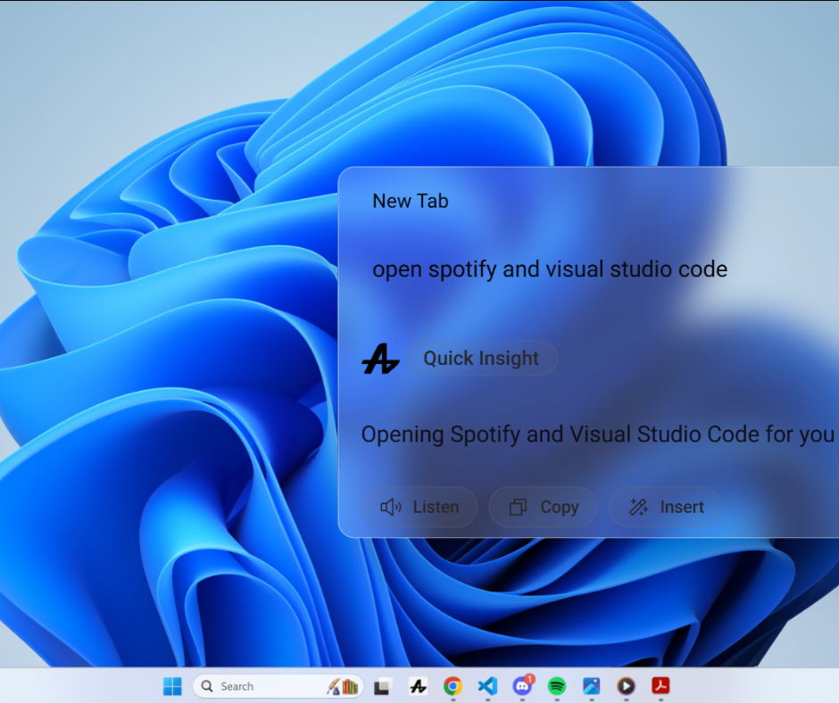Viewport: 839px width, 703px height.
Task: Click the assistant logo beside Quick Insight
Action: coord(380,360)
